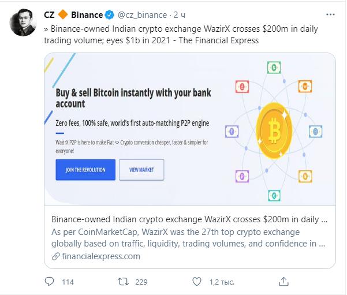Open the tweet's three-dot more menu
Image resolution: width=347 pixels, height=295 pixels.
(330, 14)
